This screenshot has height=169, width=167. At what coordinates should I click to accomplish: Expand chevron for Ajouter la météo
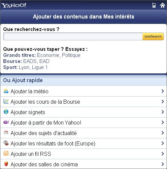163,91
